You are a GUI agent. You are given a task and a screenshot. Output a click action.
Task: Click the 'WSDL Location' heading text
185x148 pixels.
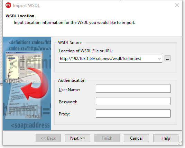(20, 16)
